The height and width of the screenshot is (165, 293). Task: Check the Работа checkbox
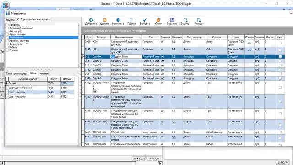(x=7, y=47)
